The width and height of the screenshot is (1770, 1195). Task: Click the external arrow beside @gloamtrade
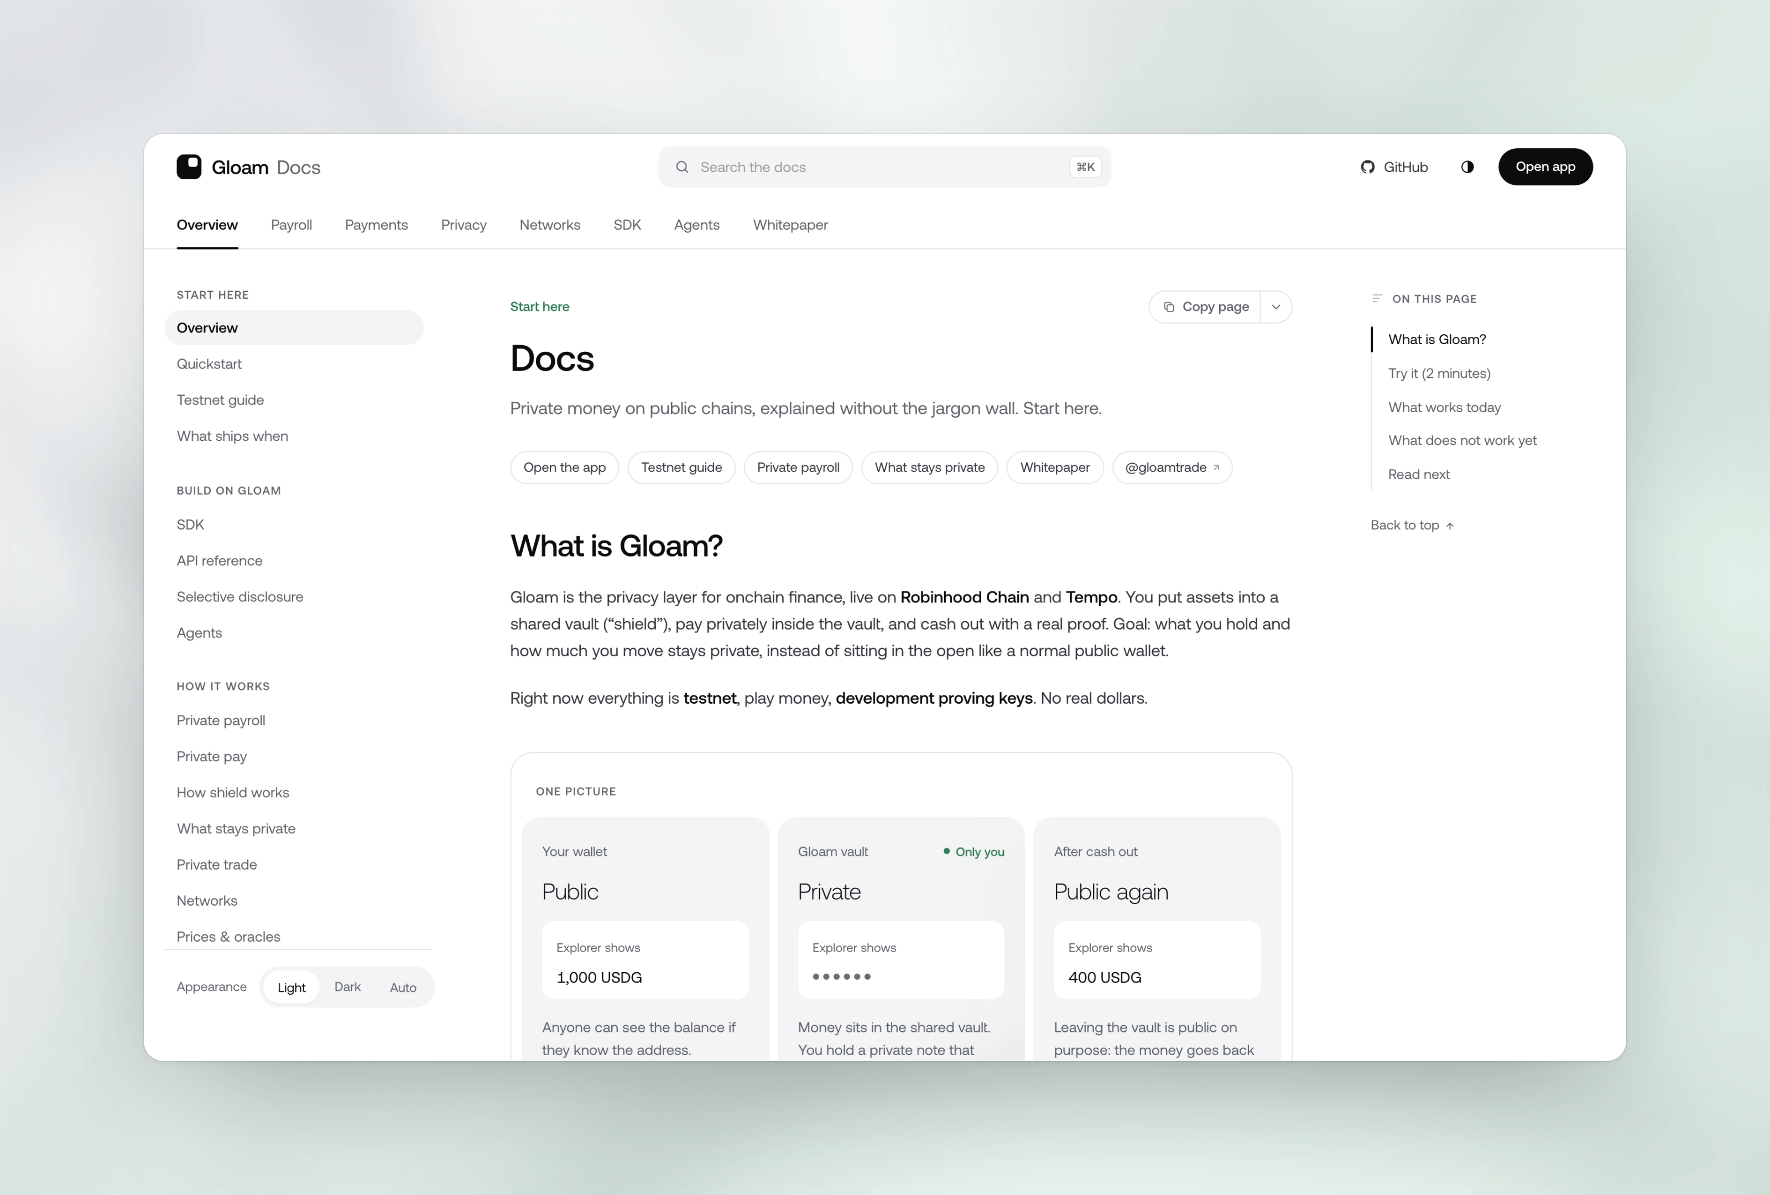point(1216,467)
